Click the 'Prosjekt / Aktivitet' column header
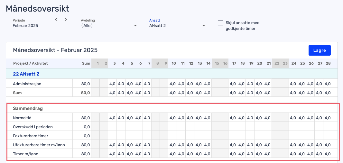The image size is (343, 163). (30, 63)
